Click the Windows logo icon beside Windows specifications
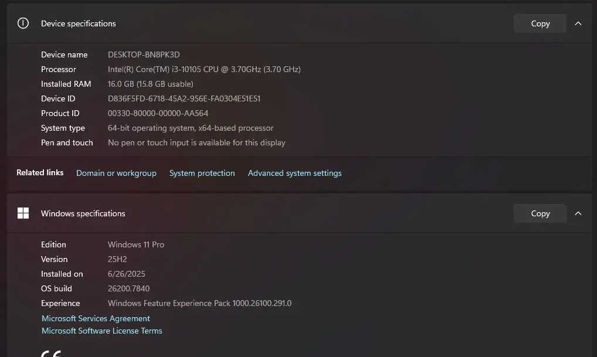The height and width of the screenshot is (357, 597). coord(23,213)
